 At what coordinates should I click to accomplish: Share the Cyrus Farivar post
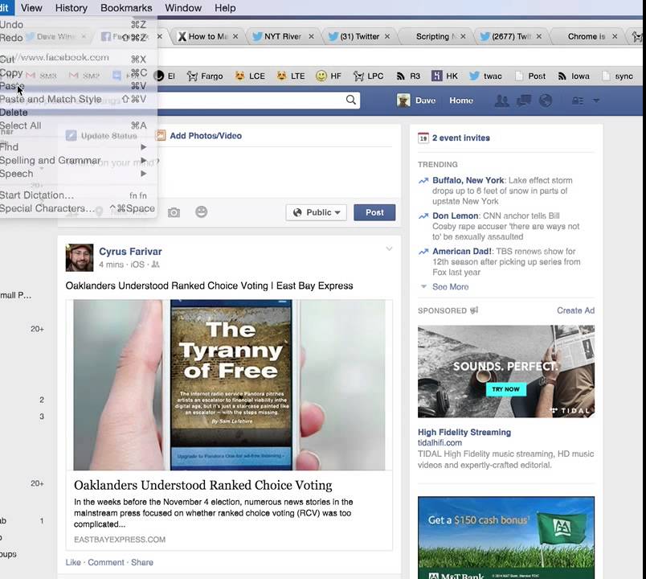(142, 562)
